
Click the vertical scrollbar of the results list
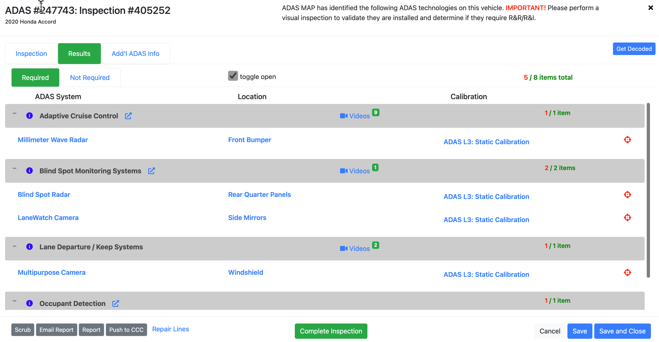pyautogui.click(x=648, y=190)
